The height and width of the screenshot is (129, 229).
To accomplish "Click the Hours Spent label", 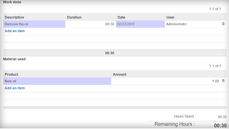I will click(x=185, y=116).
